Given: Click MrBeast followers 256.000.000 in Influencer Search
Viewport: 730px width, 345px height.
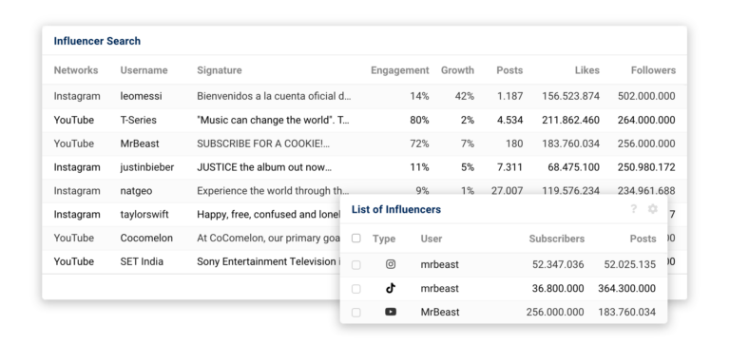Looking at the screenshot, I should pyautogui.click(x=646, y=144).
